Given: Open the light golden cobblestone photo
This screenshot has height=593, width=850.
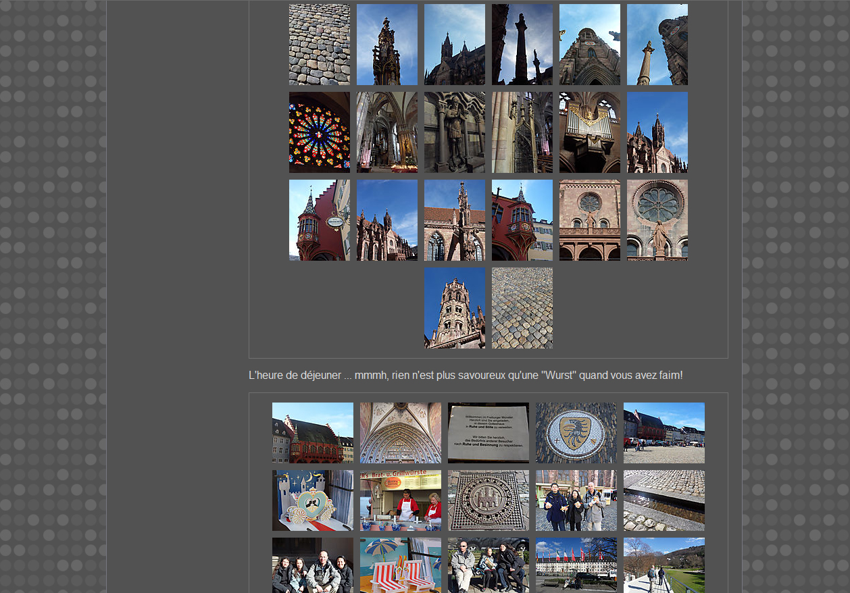Looking at the screenshot, I should 522,308.
